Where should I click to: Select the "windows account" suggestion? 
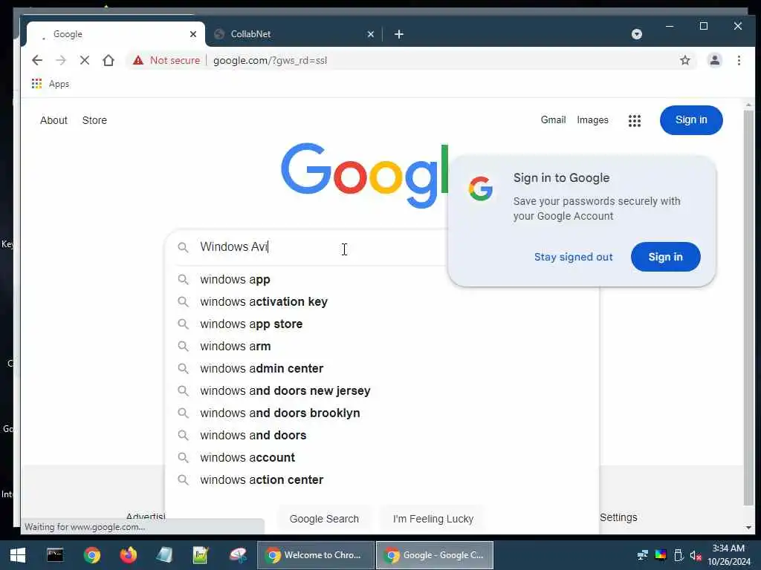pyautogui.click(x=383, y=457)
